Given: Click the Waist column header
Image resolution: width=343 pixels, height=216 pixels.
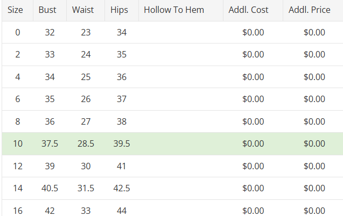Looking at the screenshot, I should 83,10.
